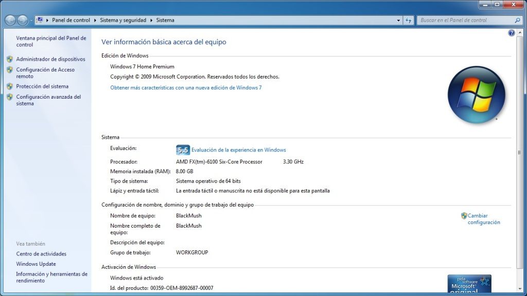Click the Forward navigation arrow button
The width and height of the screenshot is (527, 296).
click(x=23, y=21)
